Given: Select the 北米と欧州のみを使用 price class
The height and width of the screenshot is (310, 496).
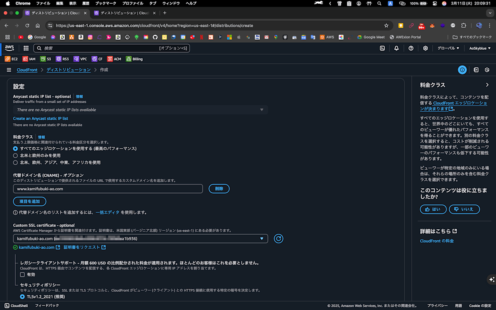Looking at the screenshot, I should [15, 155].
